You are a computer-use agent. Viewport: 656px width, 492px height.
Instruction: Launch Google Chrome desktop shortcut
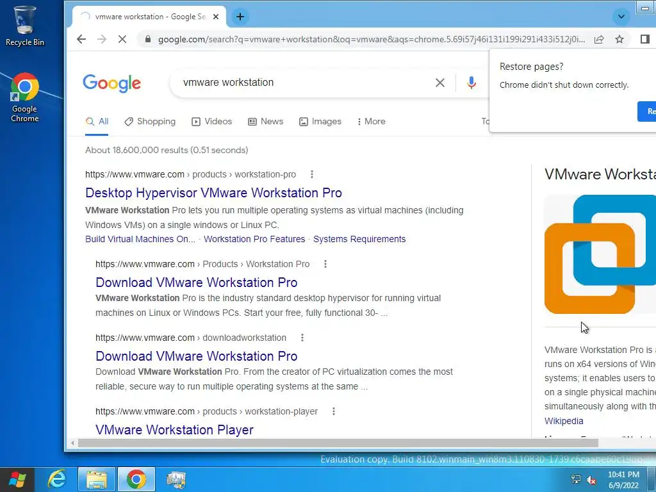pos(25,97)
